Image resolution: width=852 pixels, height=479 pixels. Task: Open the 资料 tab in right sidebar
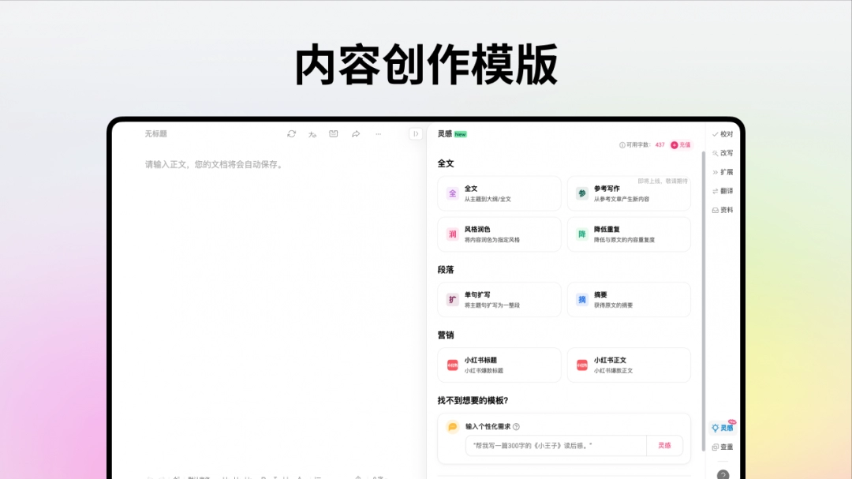pos(723,211)
